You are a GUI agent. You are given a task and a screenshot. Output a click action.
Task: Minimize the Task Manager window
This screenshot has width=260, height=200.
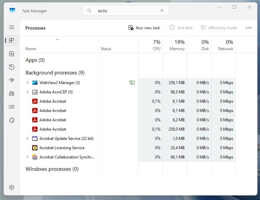click(x=220, y=7)
